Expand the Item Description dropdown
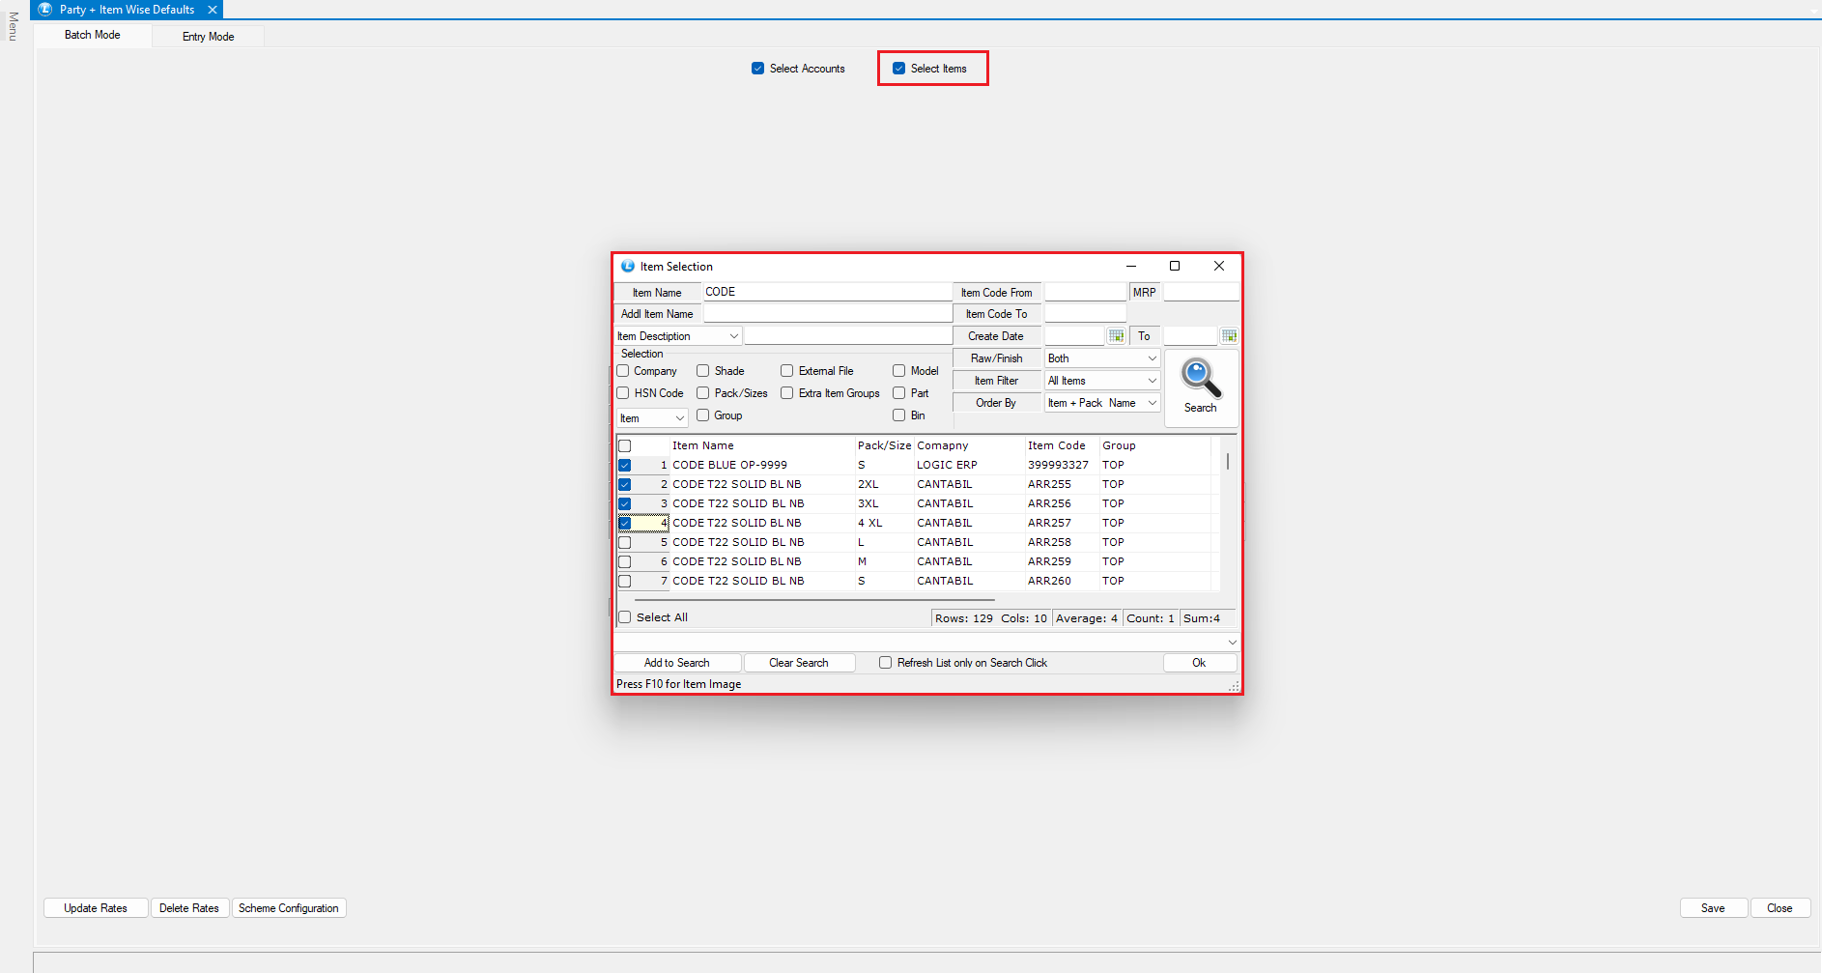Viewport: 1822px width, 973px height. click(x=733, y=336)
